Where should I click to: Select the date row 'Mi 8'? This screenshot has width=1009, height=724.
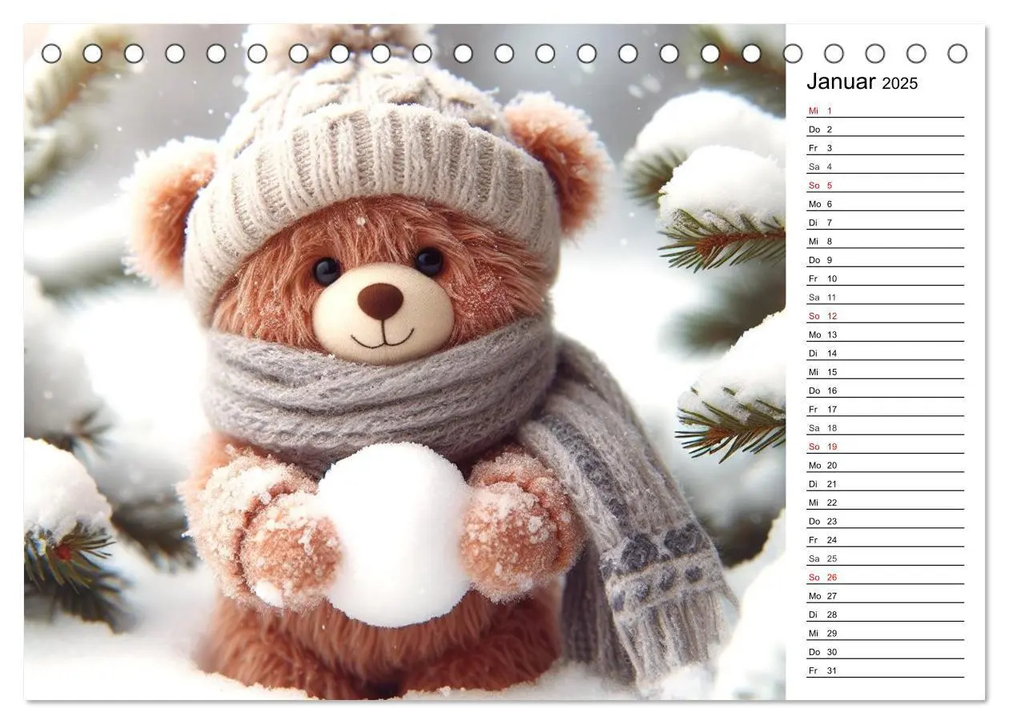[885, 241]
